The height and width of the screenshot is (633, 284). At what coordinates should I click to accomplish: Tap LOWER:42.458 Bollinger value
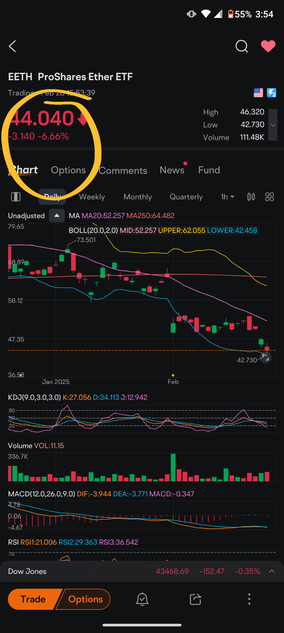click(x=232, y=230)
